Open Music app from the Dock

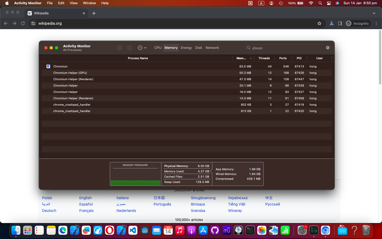point(180,230)
